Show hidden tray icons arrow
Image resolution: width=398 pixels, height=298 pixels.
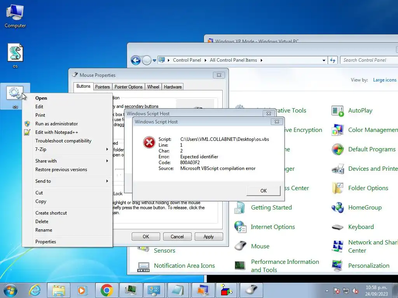(x=327, y=291)
